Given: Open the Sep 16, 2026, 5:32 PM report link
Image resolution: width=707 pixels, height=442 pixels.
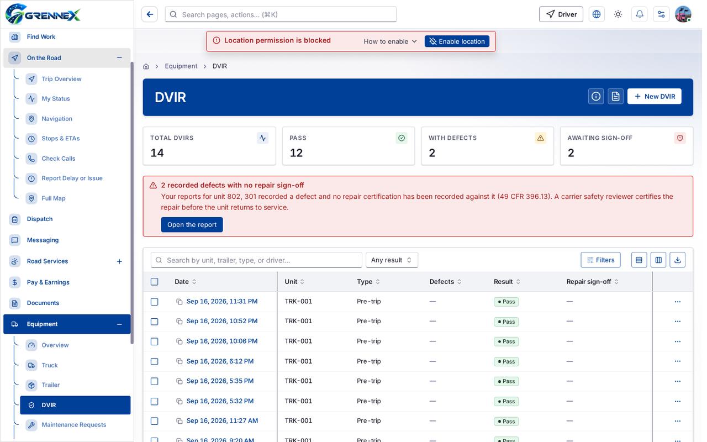Looking at the screenshot, I should 220,401.
